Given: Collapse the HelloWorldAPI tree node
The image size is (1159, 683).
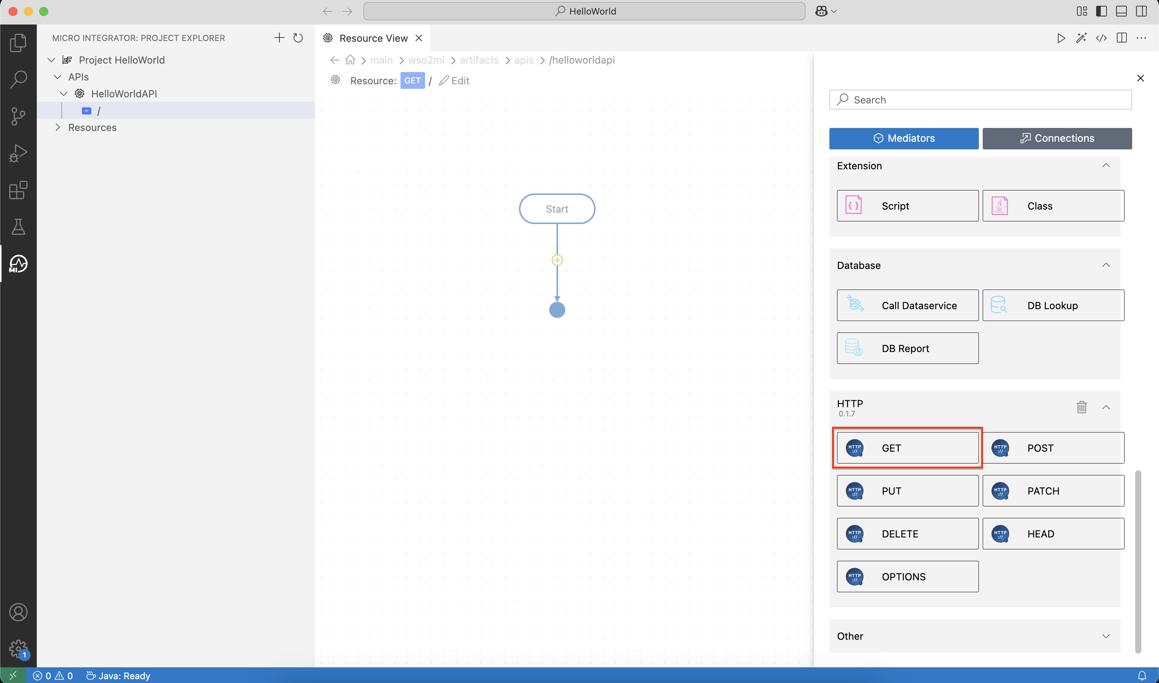Looking at the screenshot, I should [x=64, y=94].
